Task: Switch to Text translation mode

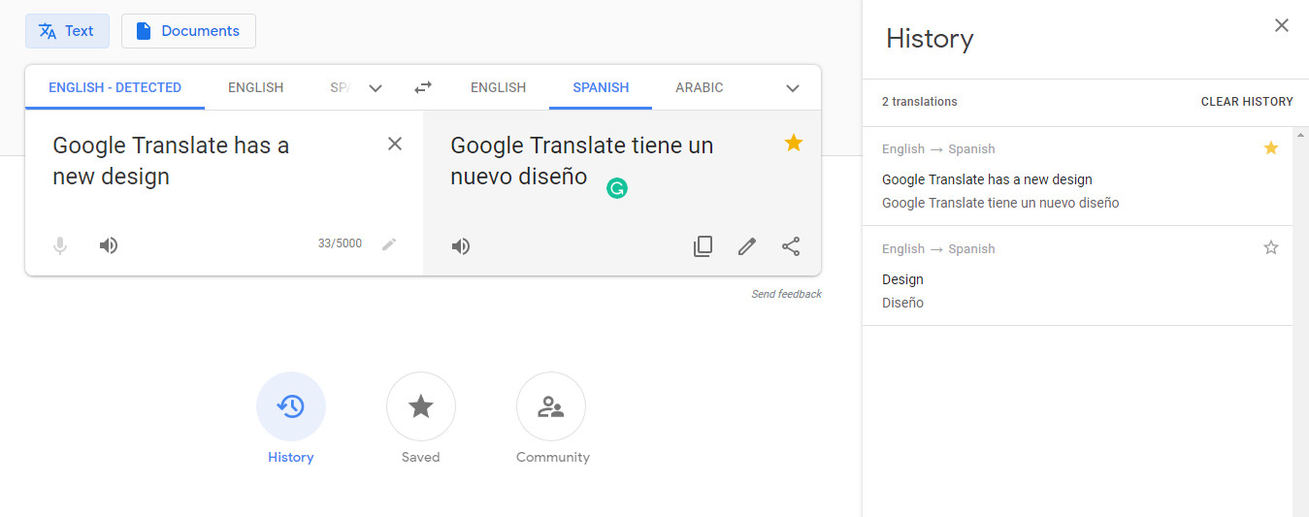Action: [x=67, y=31]
